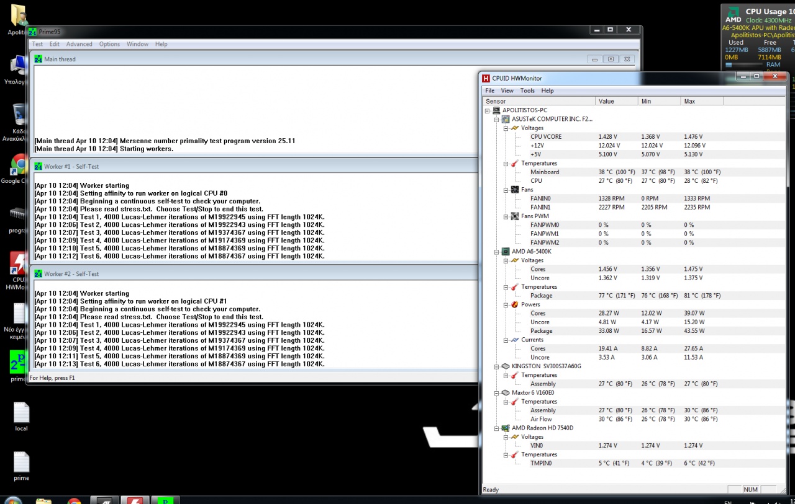Click the HWMonitor button in the taskbar
The height and width of the screenshot is (504, 795).
(x=135, y=500)
